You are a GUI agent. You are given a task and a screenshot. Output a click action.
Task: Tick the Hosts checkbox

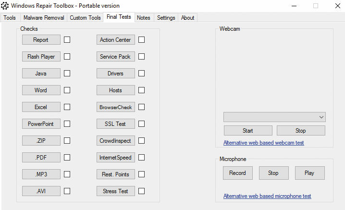coord(141,90)
